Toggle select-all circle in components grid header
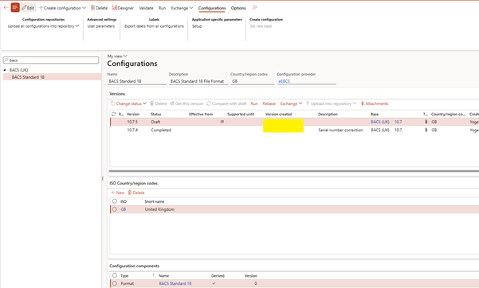The height and width of the screenshot is (288, 479). tap(115, 275)
